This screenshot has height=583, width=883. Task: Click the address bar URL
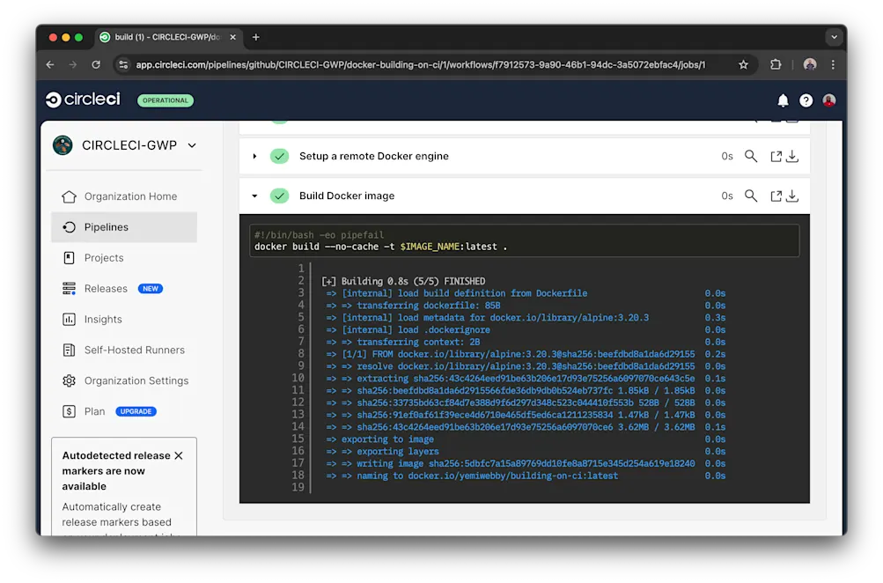click(420, 65)
